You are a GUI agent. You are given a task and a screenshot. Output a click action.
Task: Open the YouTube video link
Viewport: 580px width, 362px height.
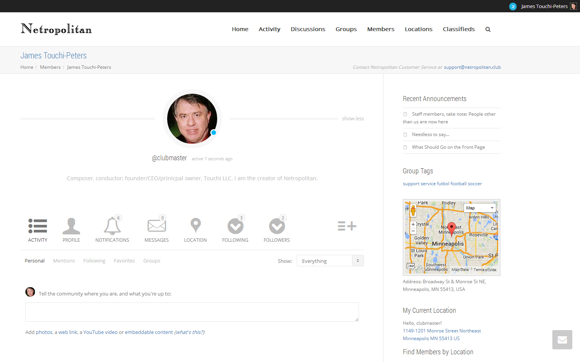coord(100,332)
